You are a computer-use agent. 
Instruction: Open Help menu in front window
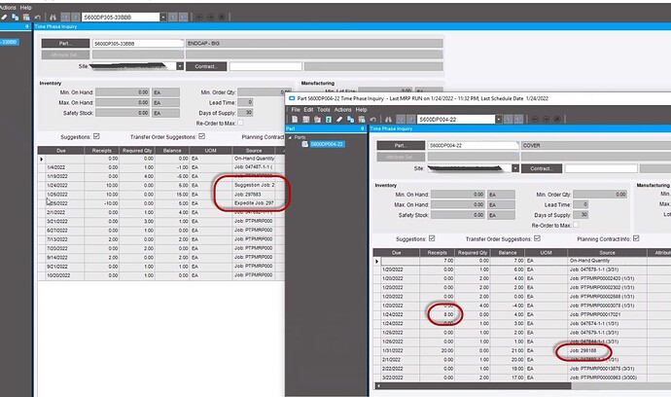[x=361, y=110]
